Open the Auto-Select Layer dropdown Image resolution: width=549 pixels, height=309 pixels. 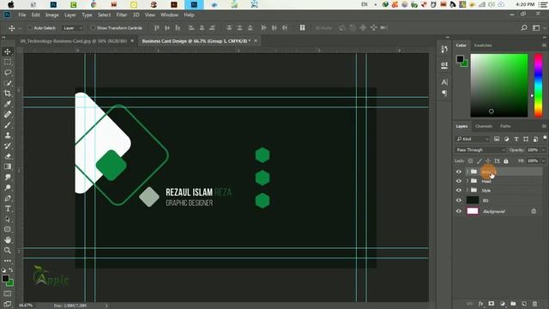(x=73, y=28)
